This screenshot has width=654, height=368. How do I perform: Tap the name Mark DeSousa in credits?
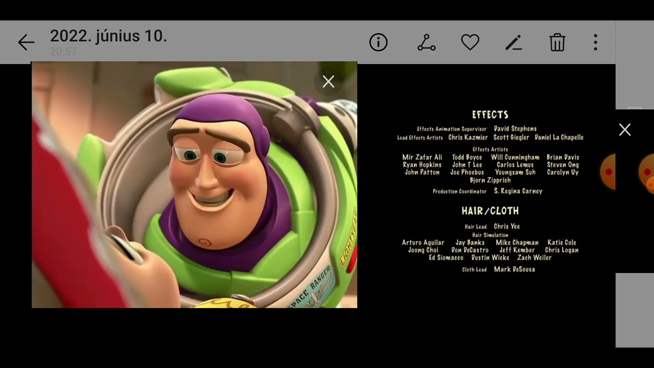pos(515,269)
